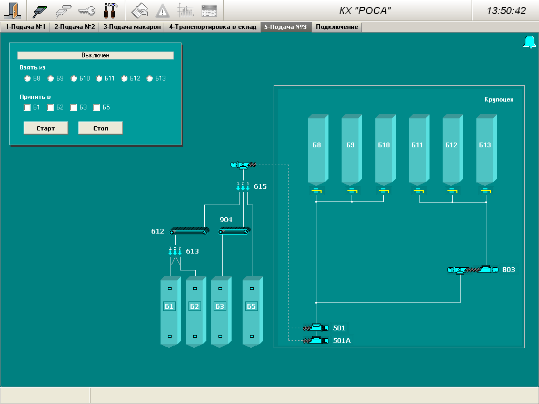The height and width of the screenshot is (404, 539).
Task: Enable the Б1 destination checkbox
Action: (27, 107)
